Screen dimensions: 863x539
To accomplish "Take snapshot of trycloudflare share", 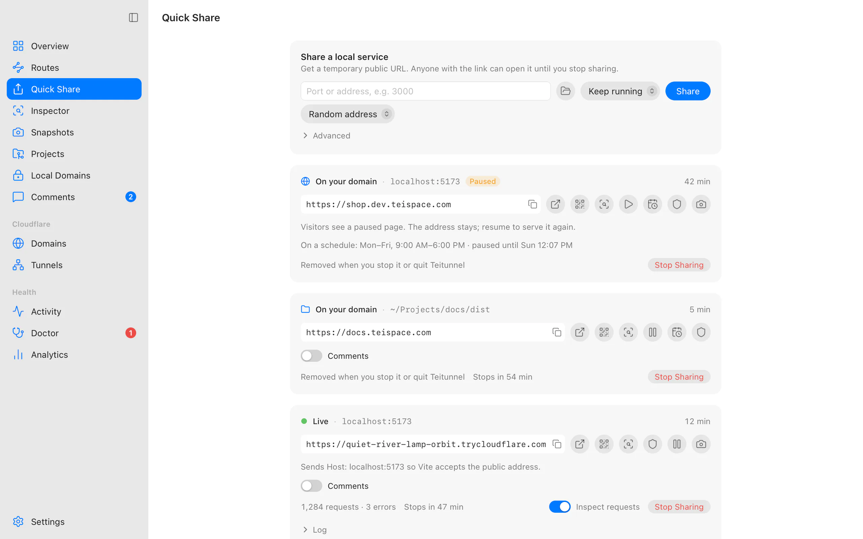I will coord(701,444).
